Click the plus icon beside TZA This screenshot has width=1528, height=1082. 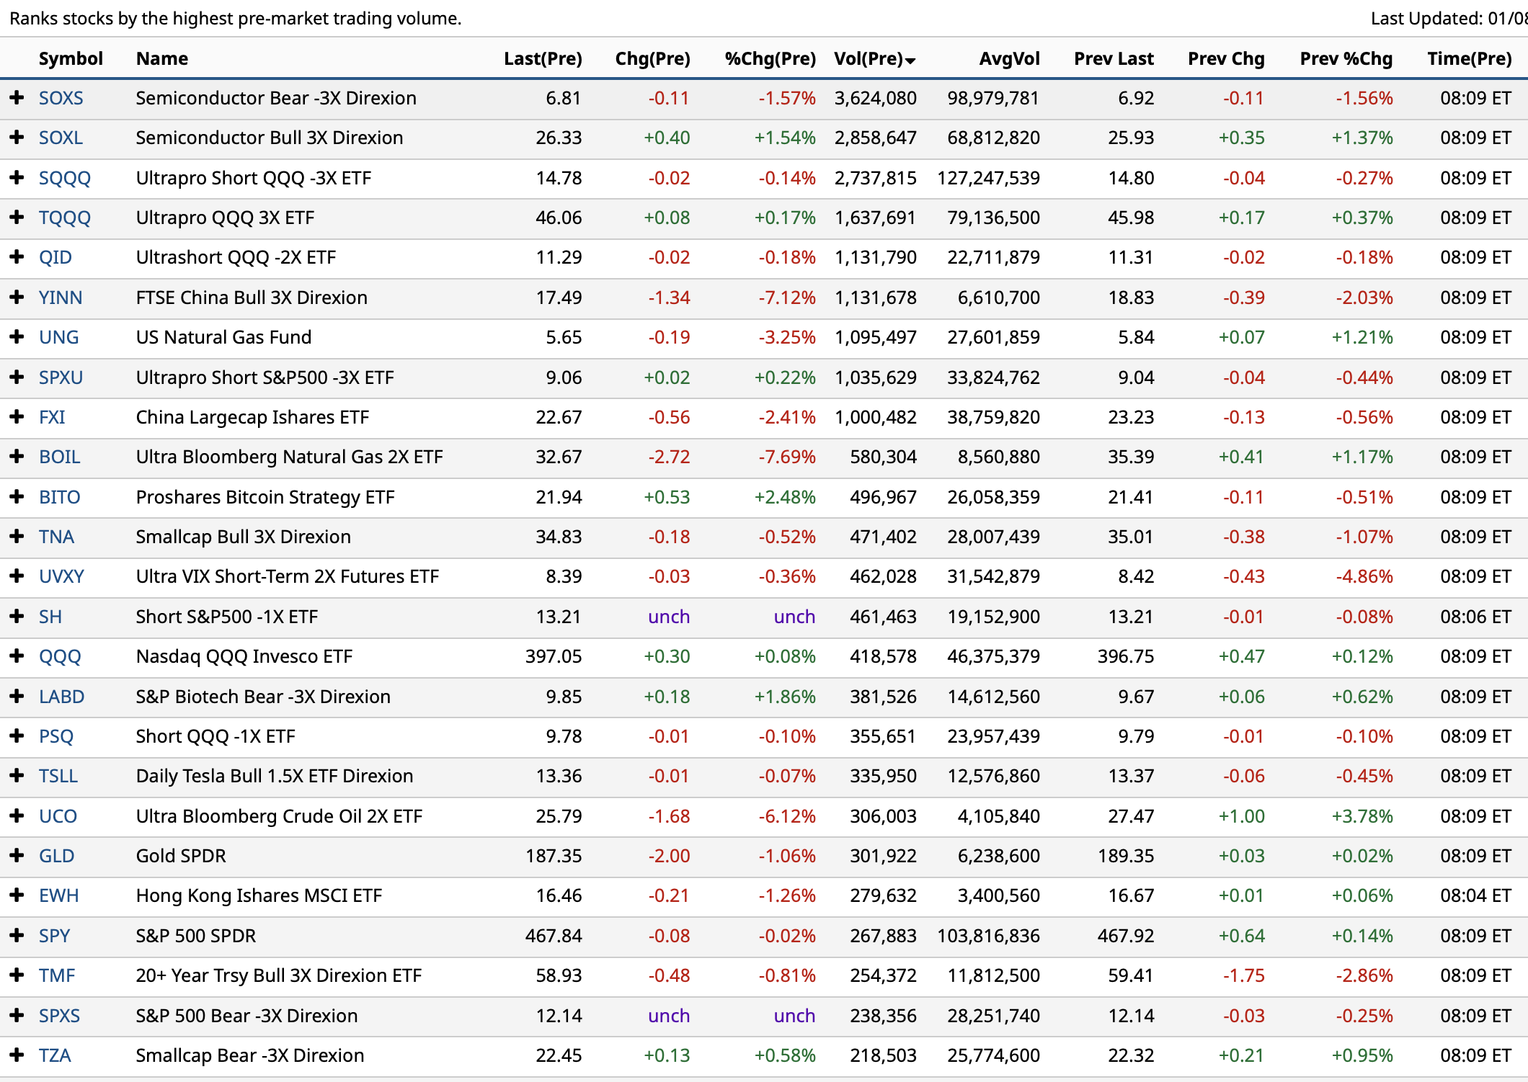[17, 1055]
